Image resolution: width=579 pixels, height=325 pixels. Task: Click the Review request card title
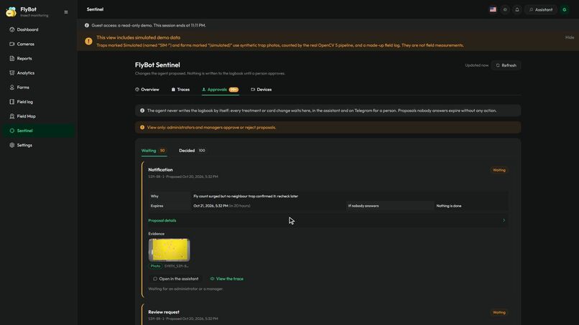[x=164, y=312]
